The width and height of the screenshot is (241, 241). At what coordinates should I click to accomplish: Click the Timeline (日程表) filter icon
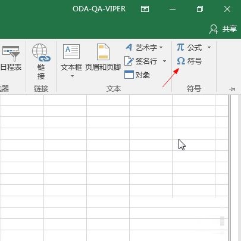[x=11, y=53]
